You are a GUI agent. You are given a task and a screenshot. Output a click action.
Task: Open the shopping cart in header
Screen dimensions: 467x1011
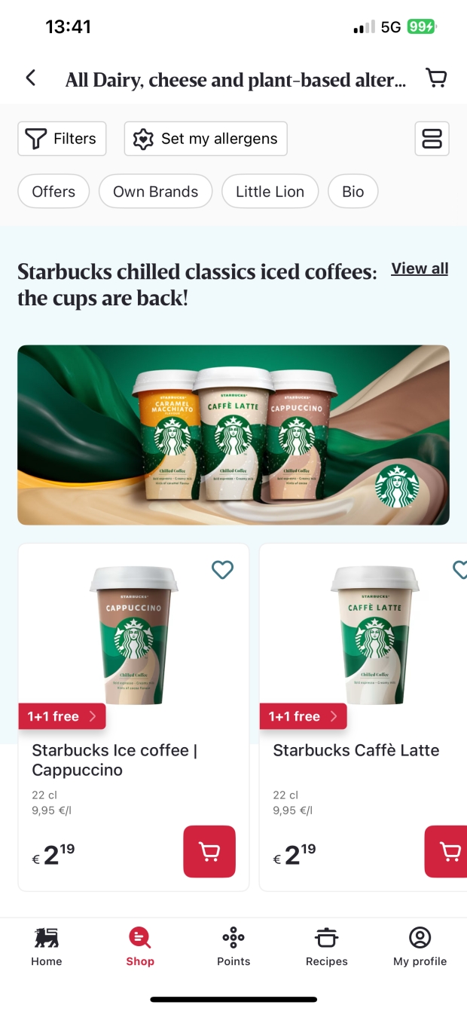click(x=436, y=78)
